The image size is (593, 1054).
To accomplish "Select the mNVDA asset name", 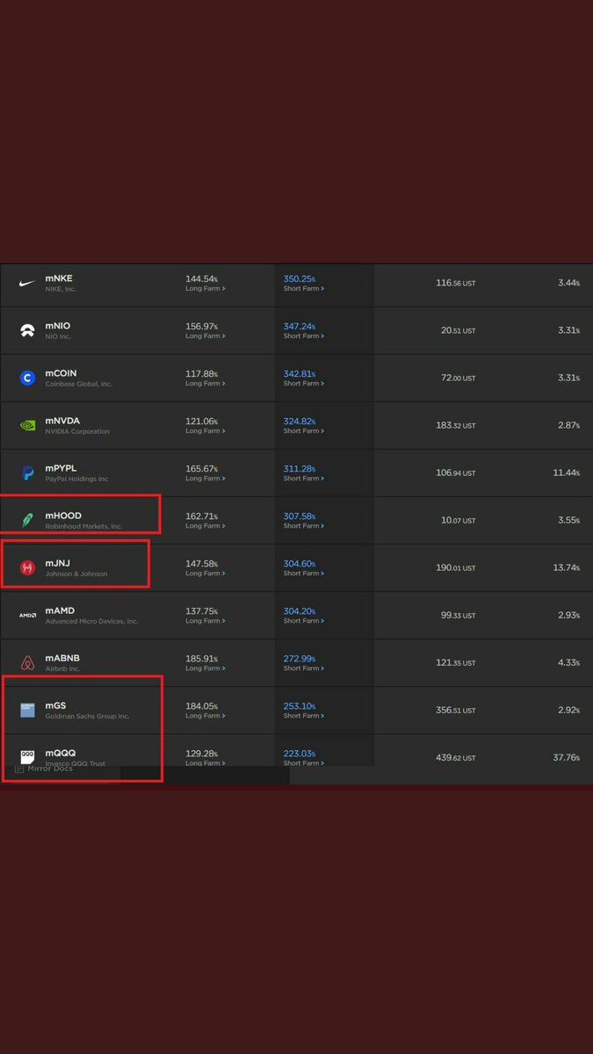I will coord(62,421).
